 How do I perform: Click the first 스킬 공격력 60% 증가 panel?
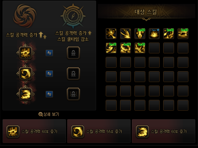click(x=34, y=131)
